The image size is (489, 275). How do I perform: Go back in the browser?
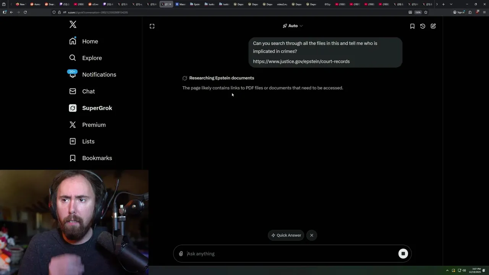pos(11,12)
